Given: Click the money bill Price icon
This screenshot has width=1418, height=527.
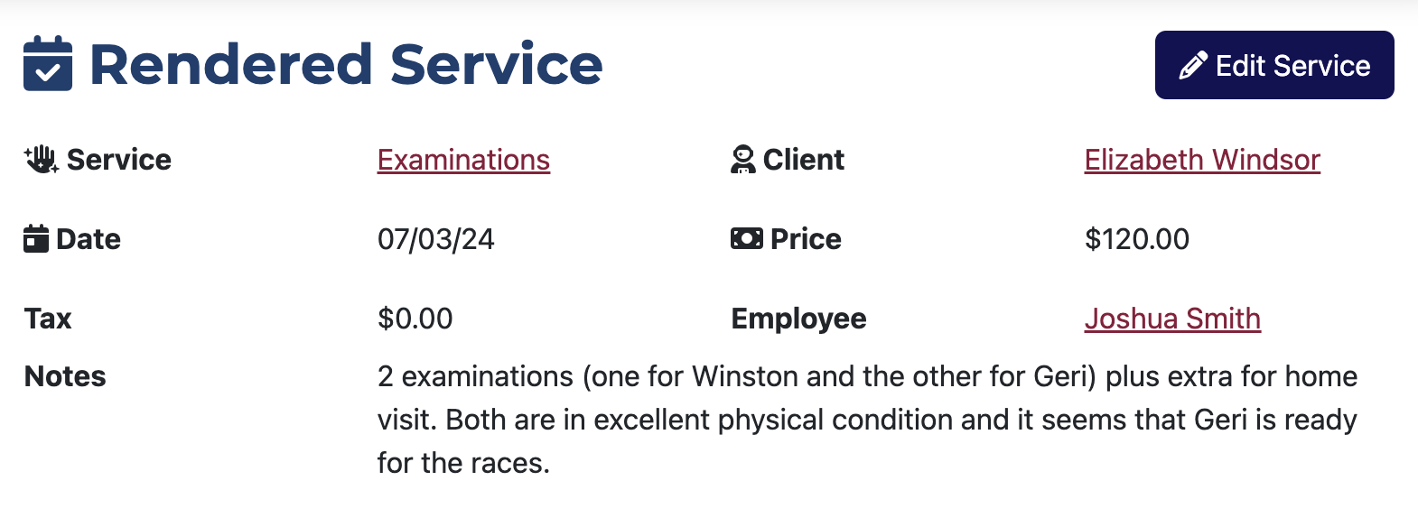Looking at the screenshot, I should tap(746, 239).
